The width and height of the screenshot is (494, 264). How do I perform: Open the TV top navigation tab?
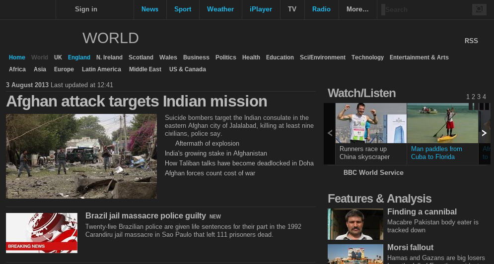tap(292, 9)
